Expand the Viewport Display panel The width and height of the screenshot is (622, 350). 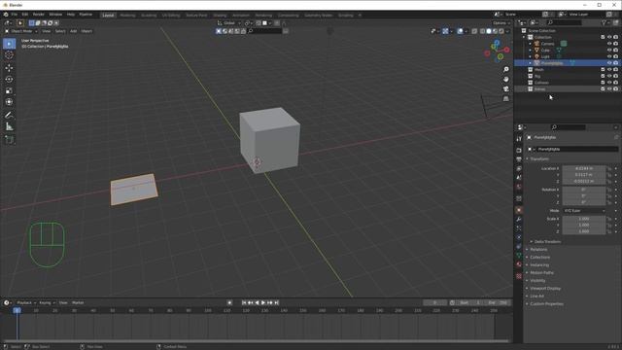[x=545, y=289]
